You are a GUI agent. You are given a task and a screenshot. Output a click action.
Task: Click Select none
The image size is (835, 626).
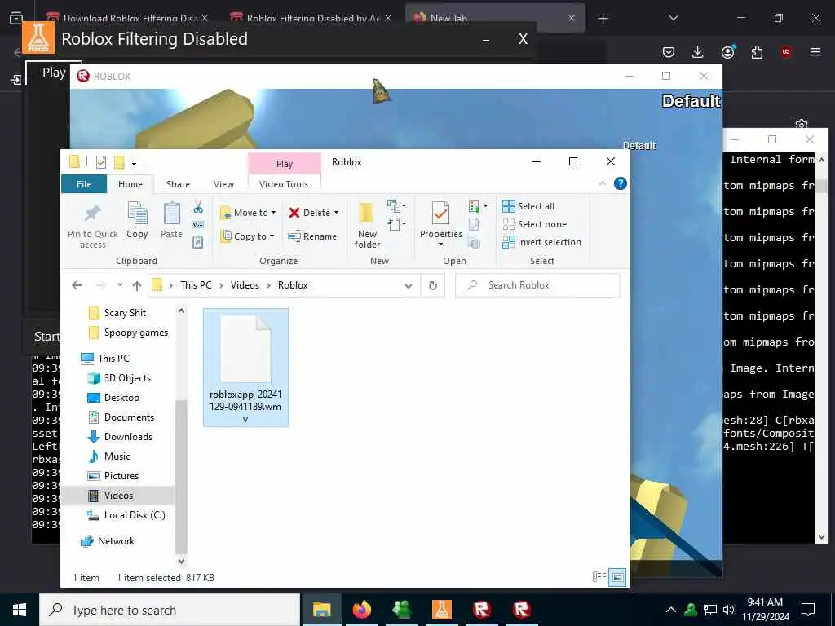tap(535, 225)
